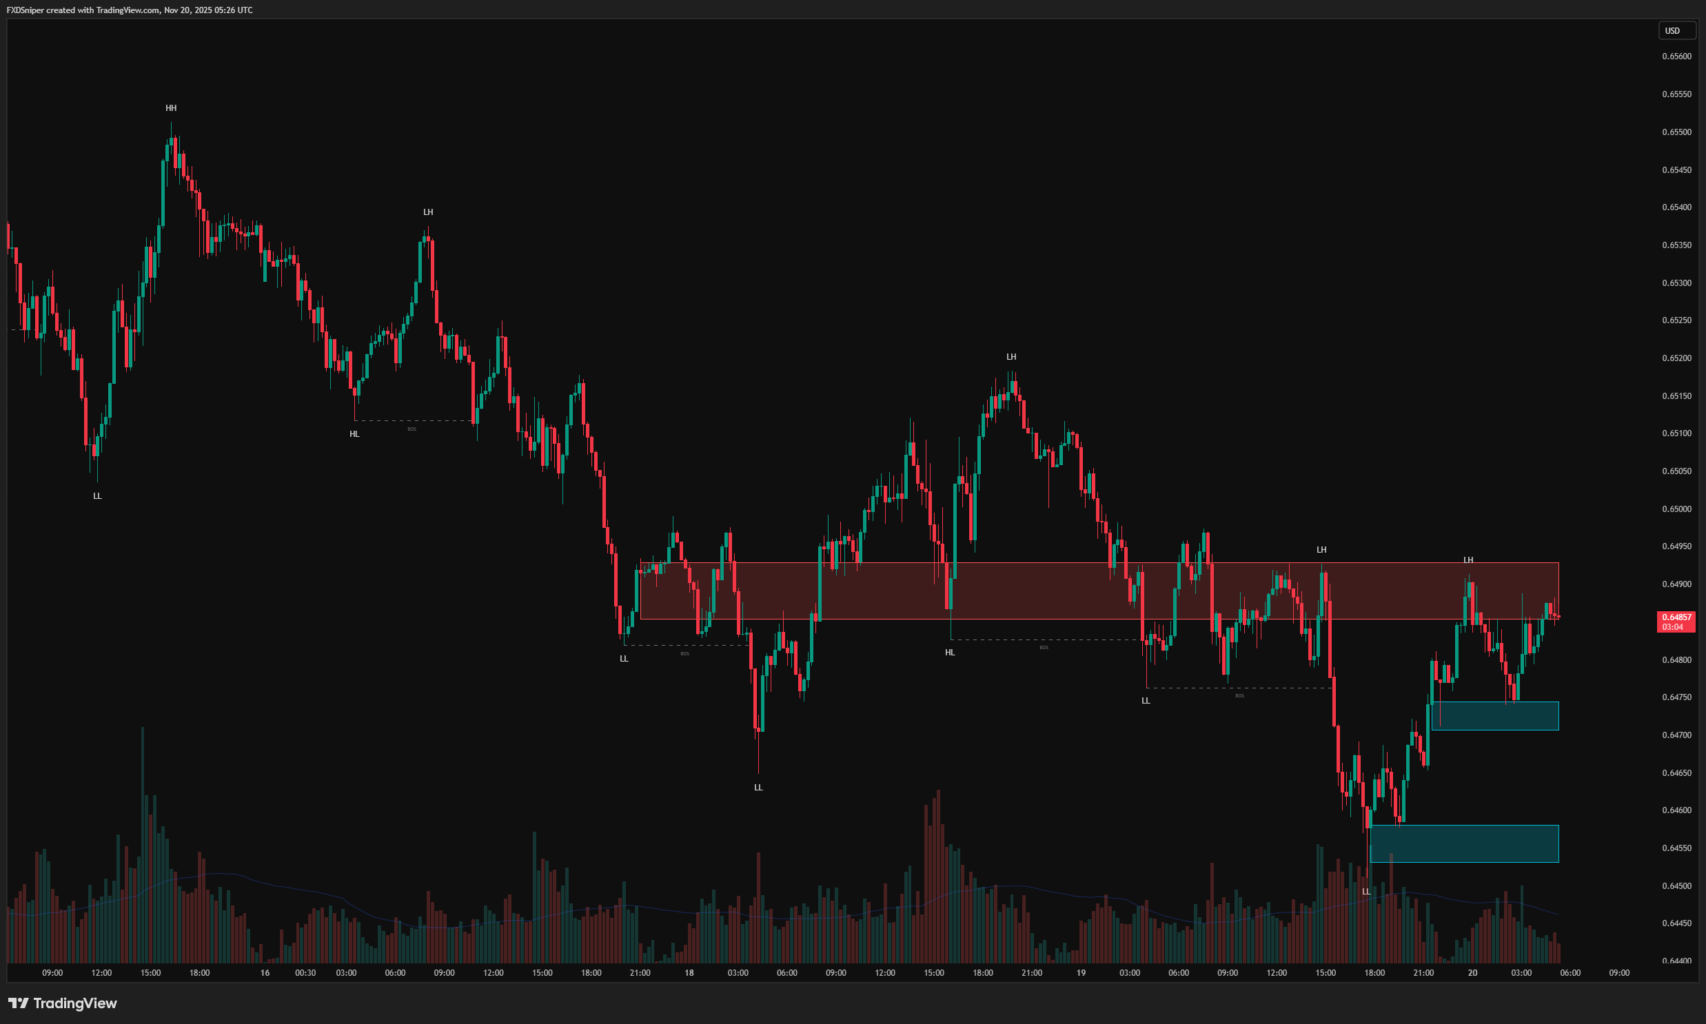Select the large red supply zone rectangle
Image resolution: width=1706 pixels, height=1024 pixels.
[1099, 591]
